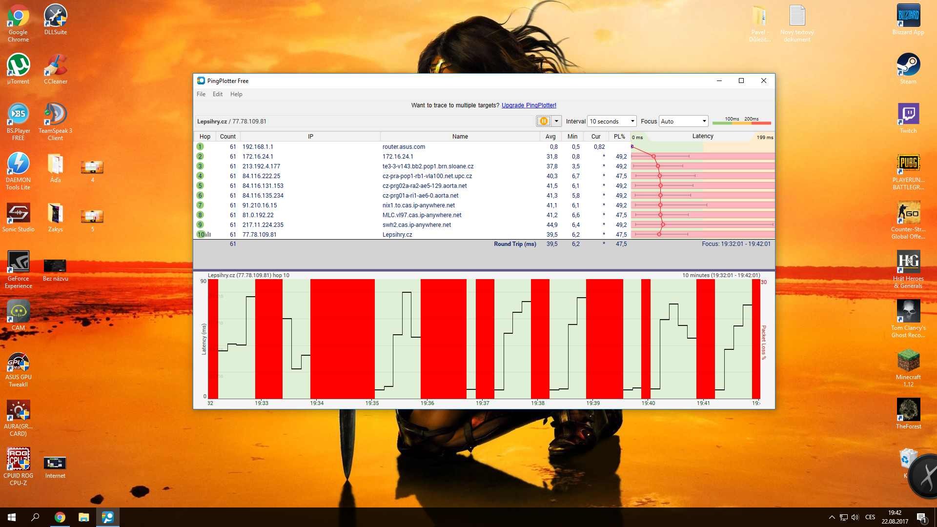Open the dropdown arrow beside the pause button
The image size is (937, 527).
click(x=556, y=121)
